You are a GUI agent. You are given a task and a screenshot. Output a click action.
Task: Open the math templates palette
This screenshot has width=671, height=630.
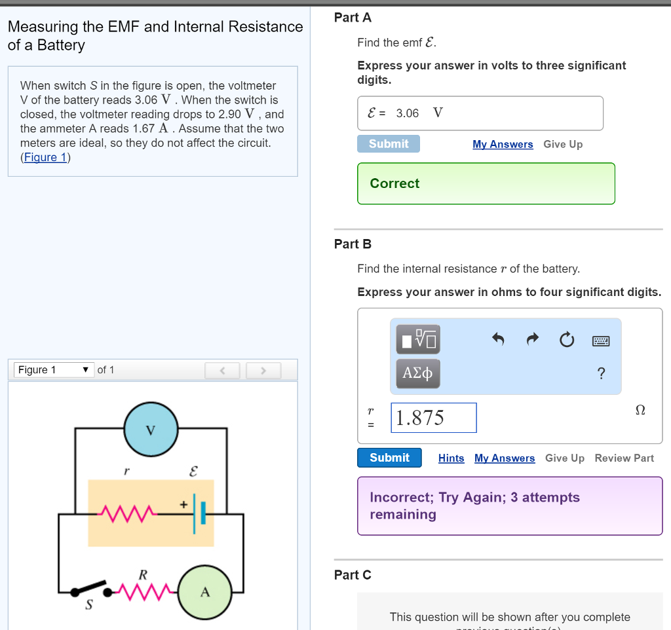point(417,339)
